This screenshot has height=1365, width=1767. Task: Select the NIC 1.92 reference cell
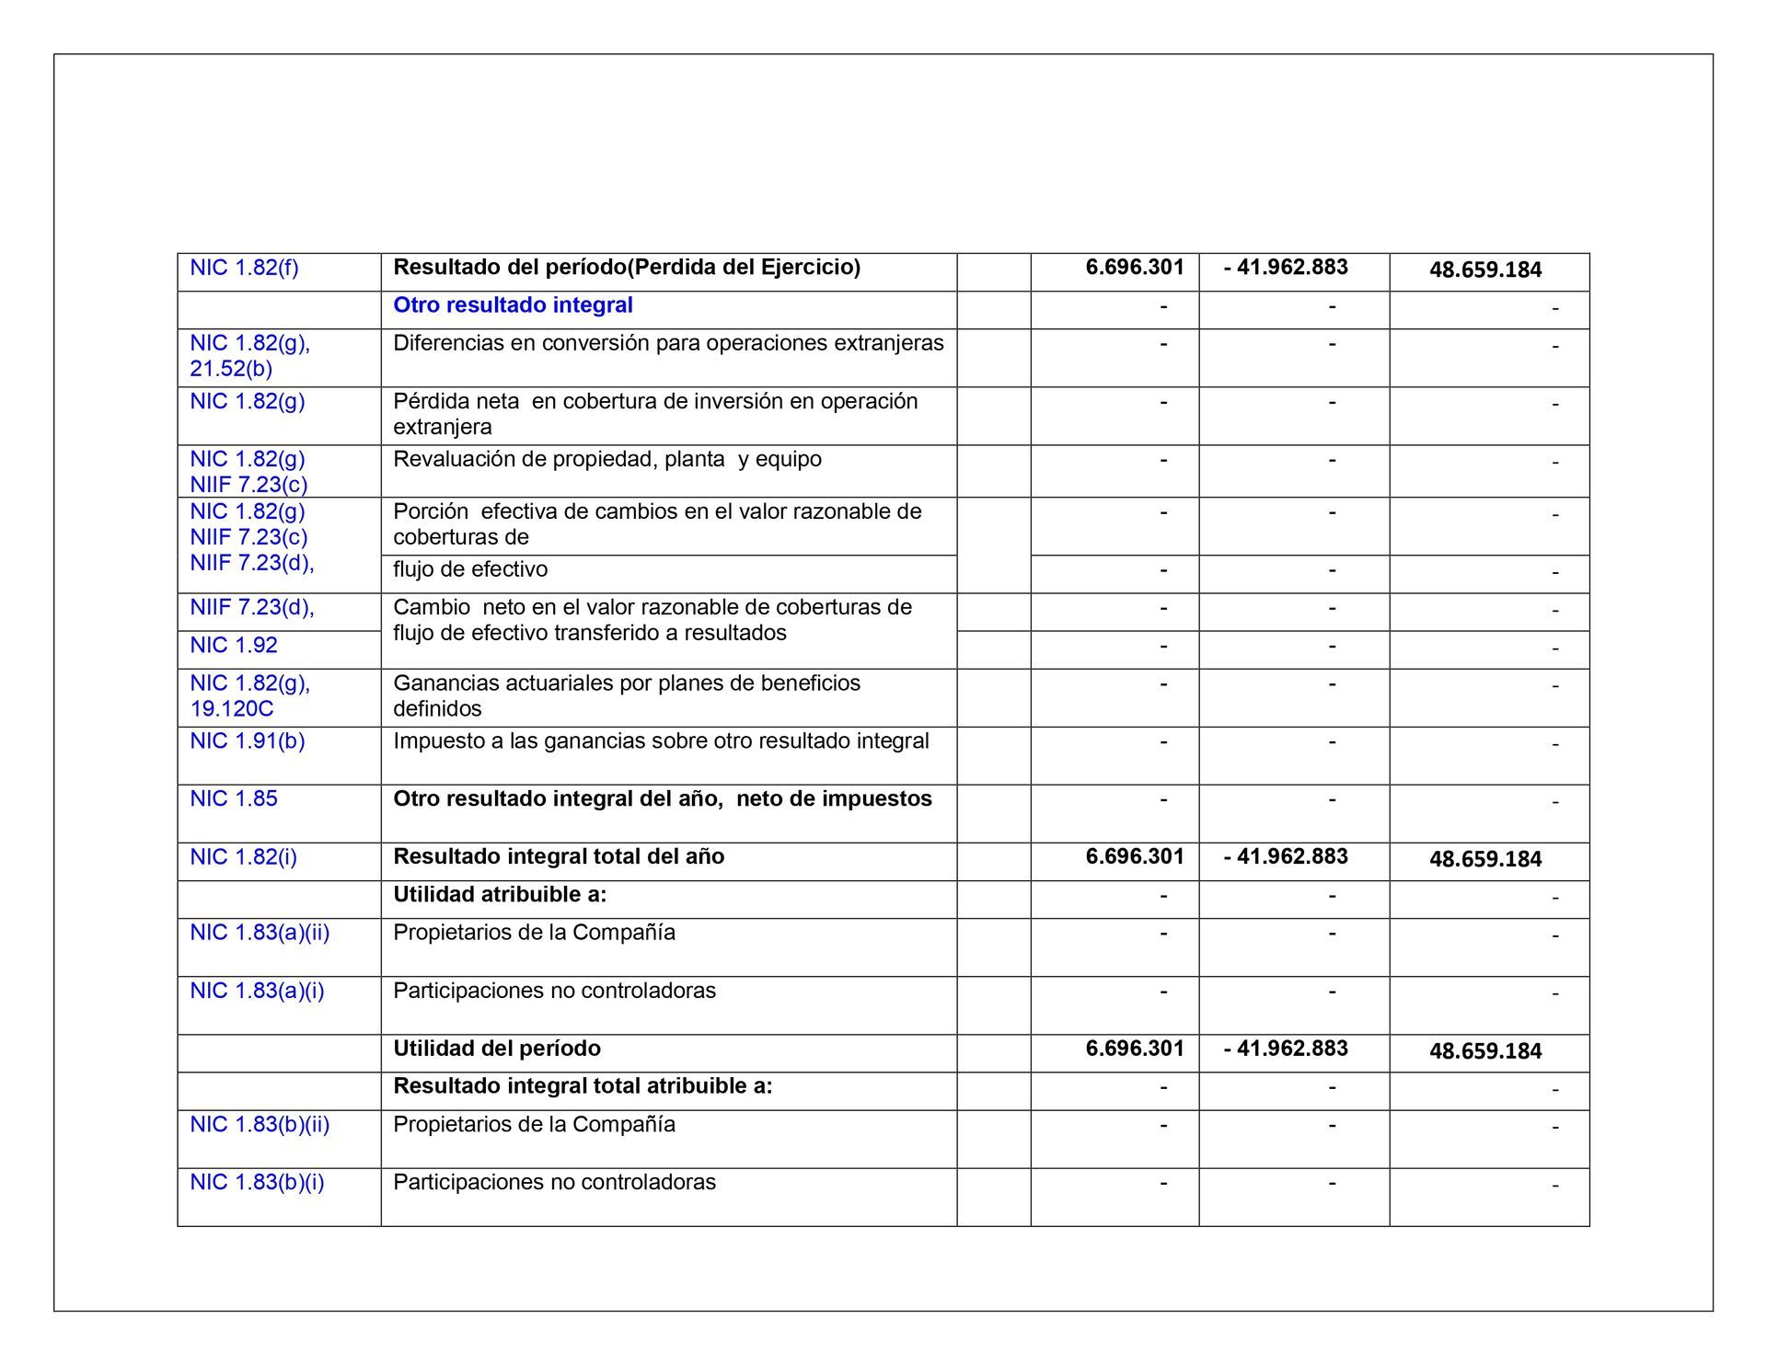click(234, 646)
